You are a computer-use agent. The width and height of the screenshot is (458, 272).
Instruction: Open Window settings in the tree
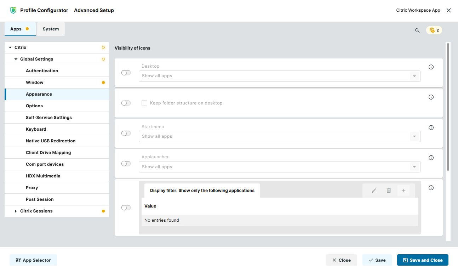click(57, 83)
